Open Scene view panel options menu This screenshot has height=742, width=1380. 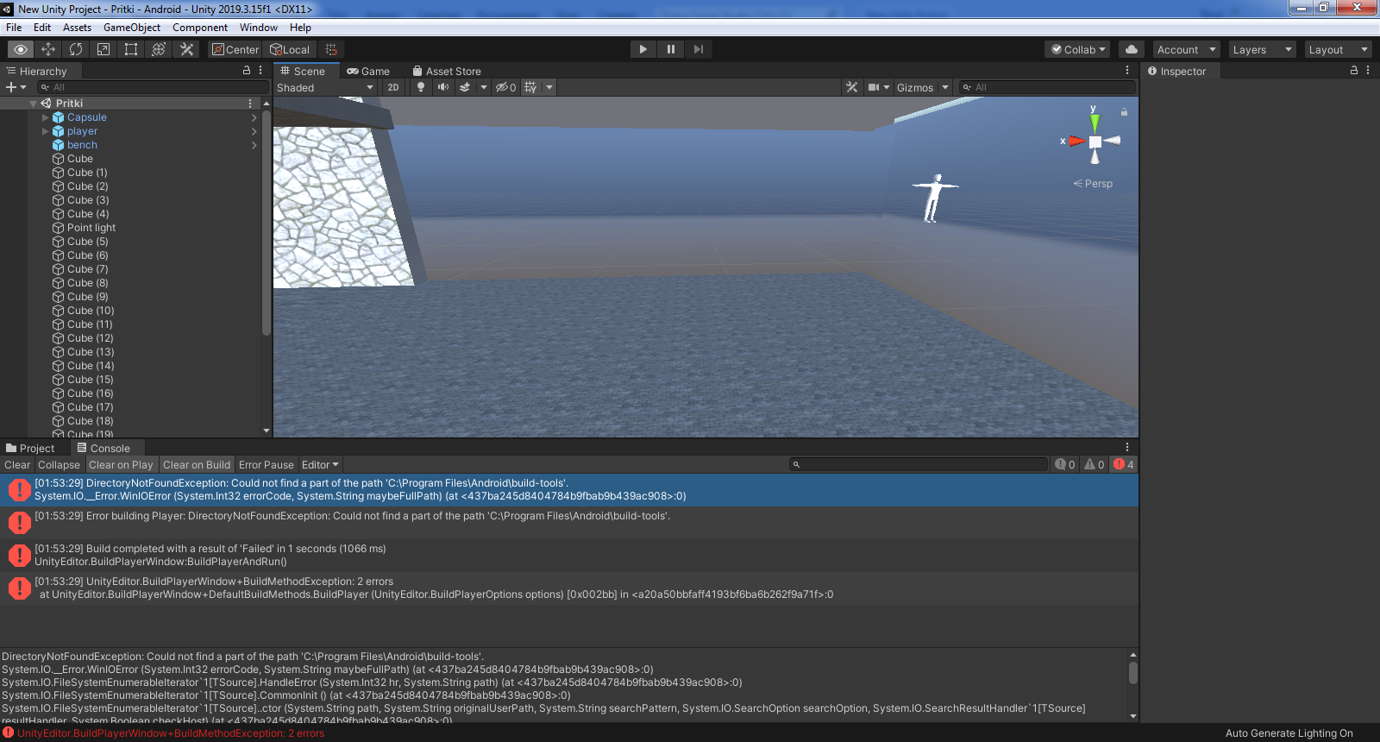[x=1126, y=71]
